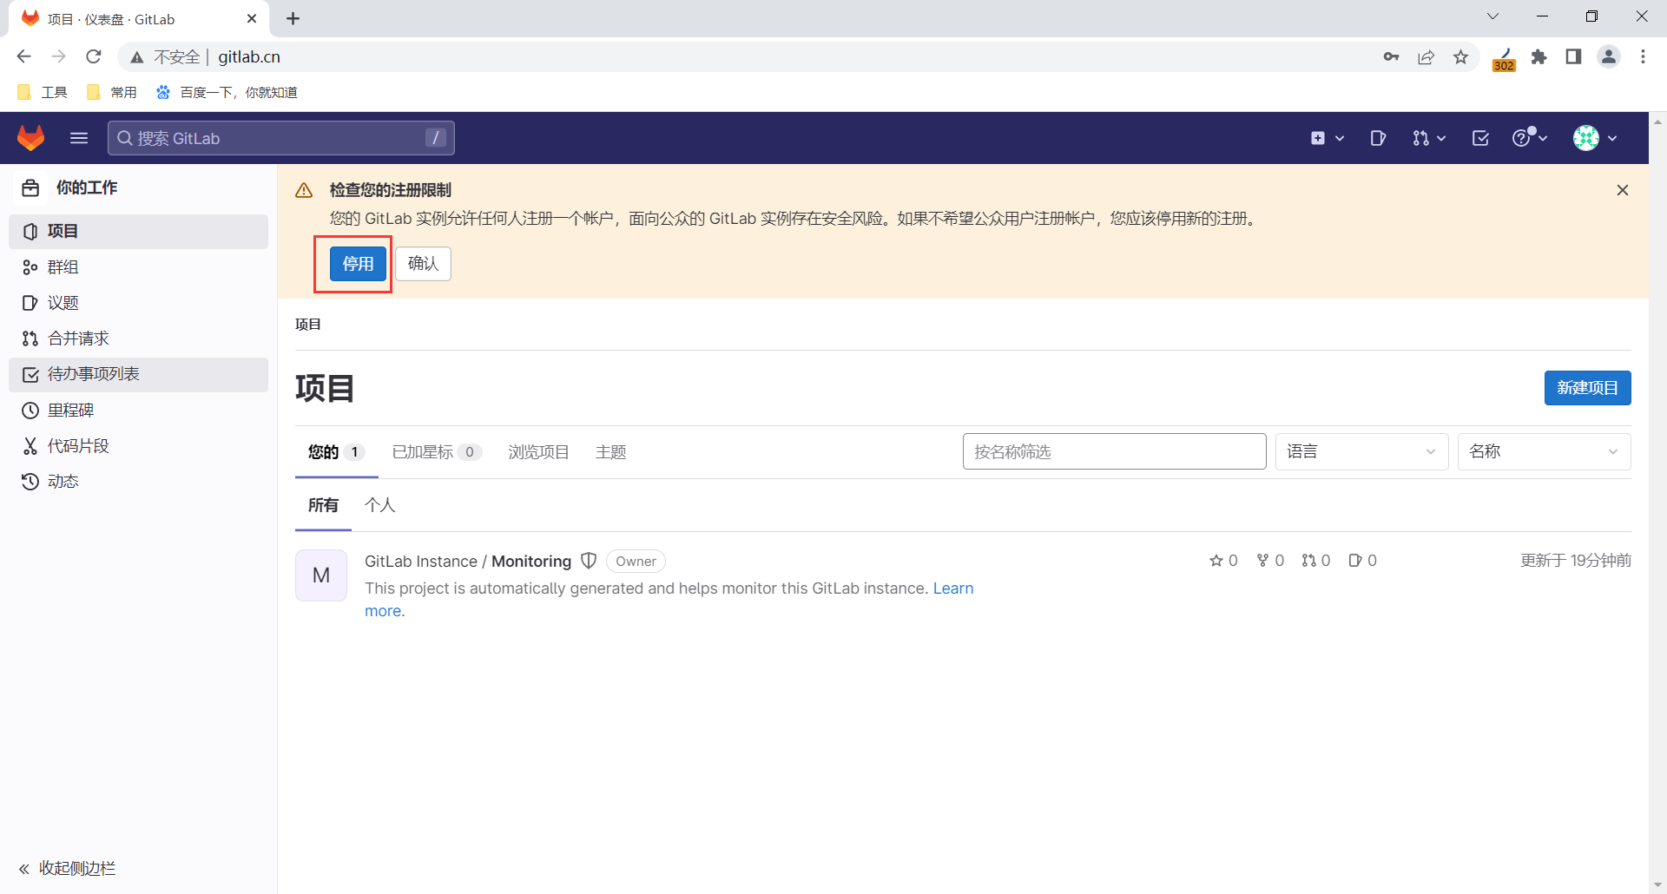
Task: Open a new browser tab
Action: [293, 18]
